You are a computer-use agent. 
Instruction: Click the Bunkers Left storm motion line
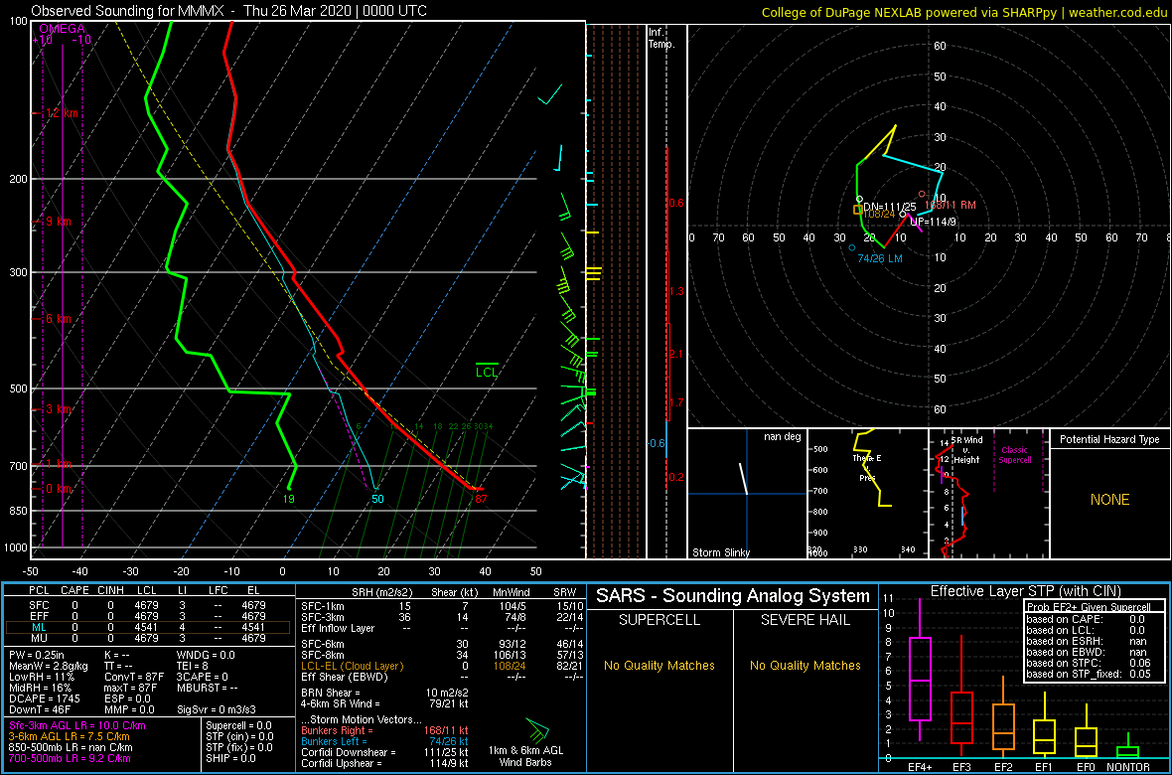tap(384, 740)
